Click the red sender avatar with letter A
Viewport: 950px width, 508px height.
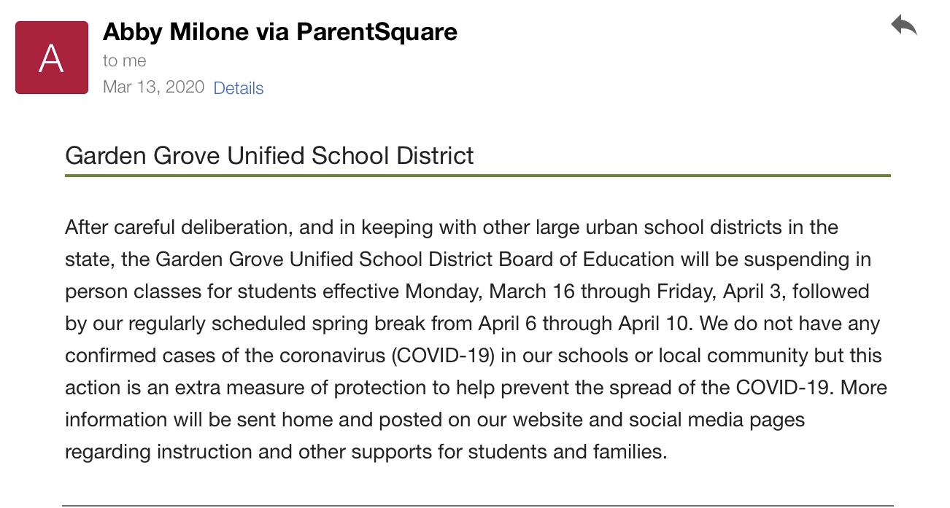pyautogui.click(x=52, y=58)
